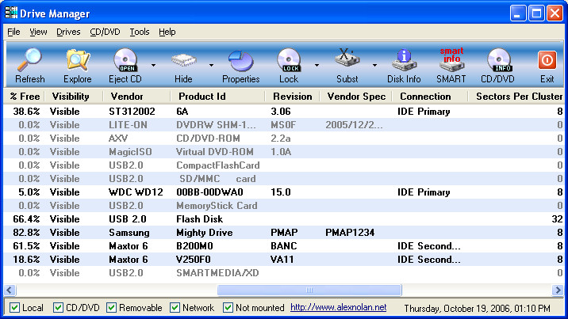Click the Drive Manager title bar icon
Screen dimensions: 568x319
pos(11,13)
